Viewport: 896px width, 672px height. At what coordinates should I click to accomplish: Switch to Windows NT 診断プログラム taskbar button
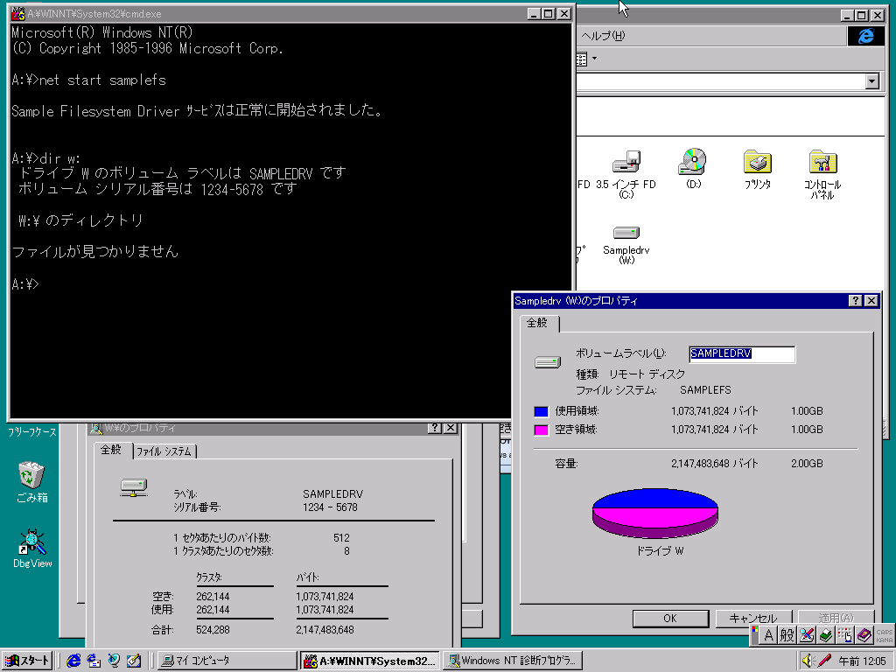tap(513, 661)
